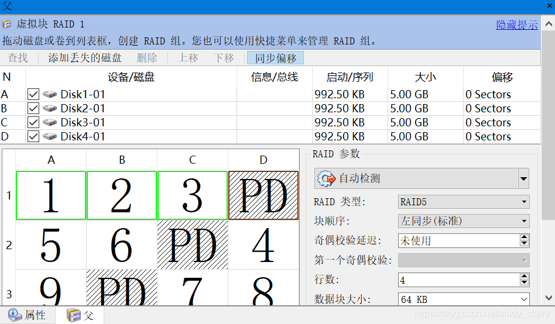
Task: Select block 7 in the layout grid
Action: [193, 288]
